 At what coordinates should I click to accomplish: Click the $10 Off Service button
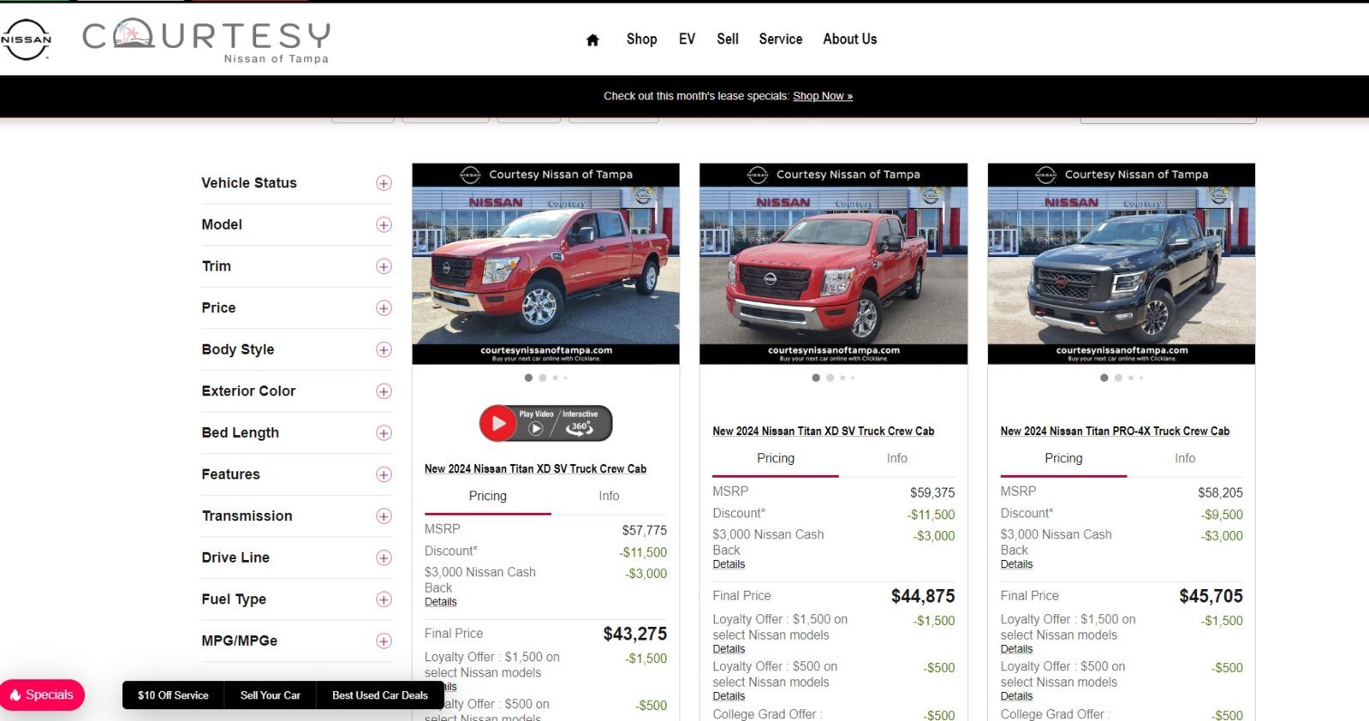[173, 695]
